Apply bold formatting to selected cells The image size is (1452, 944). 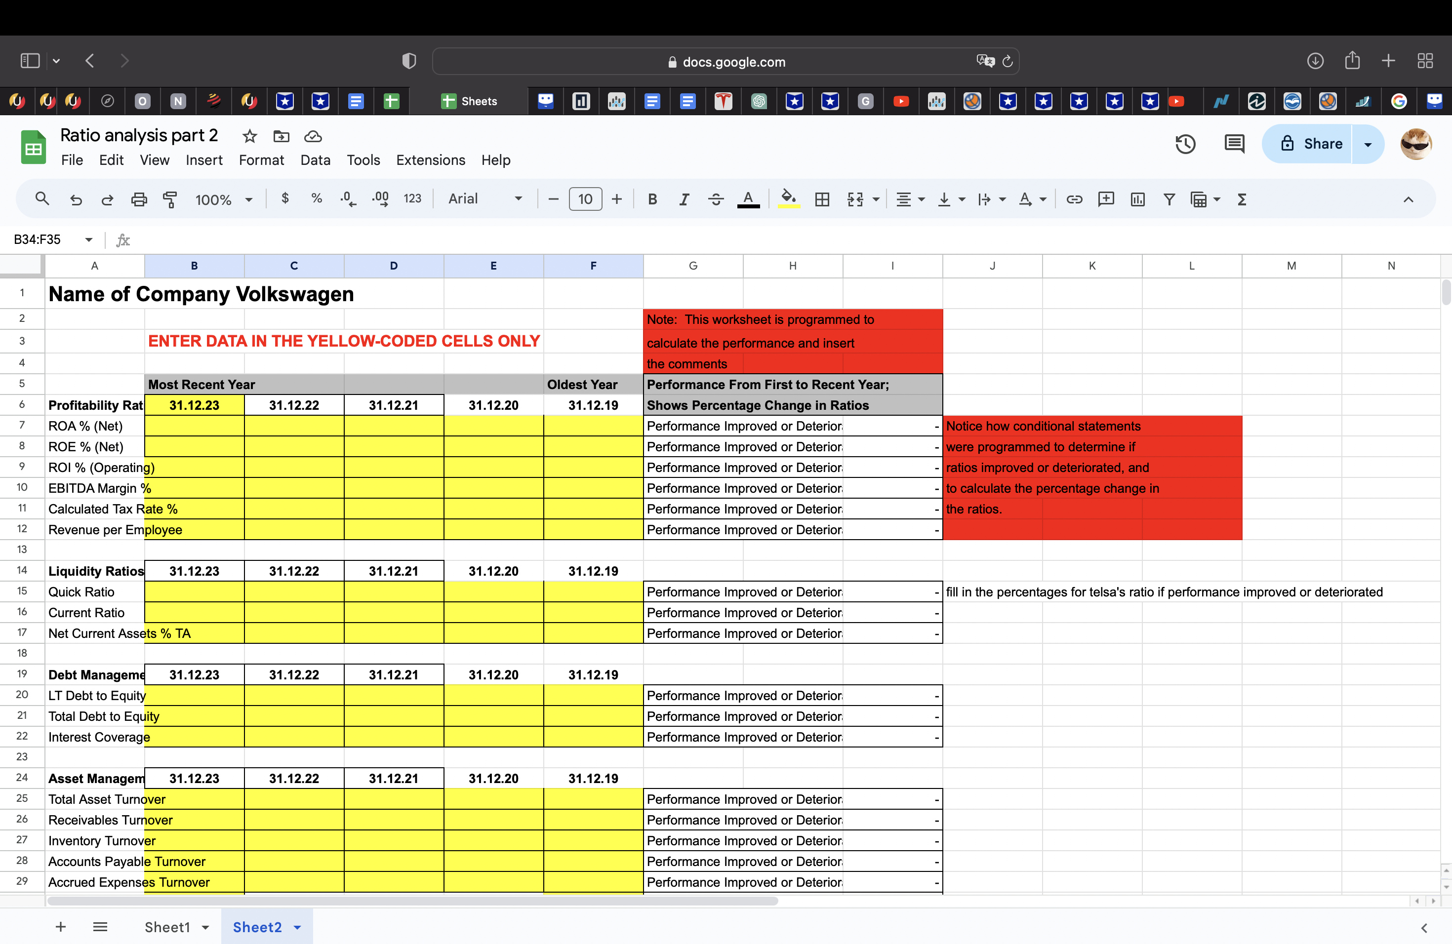(652, 199)
